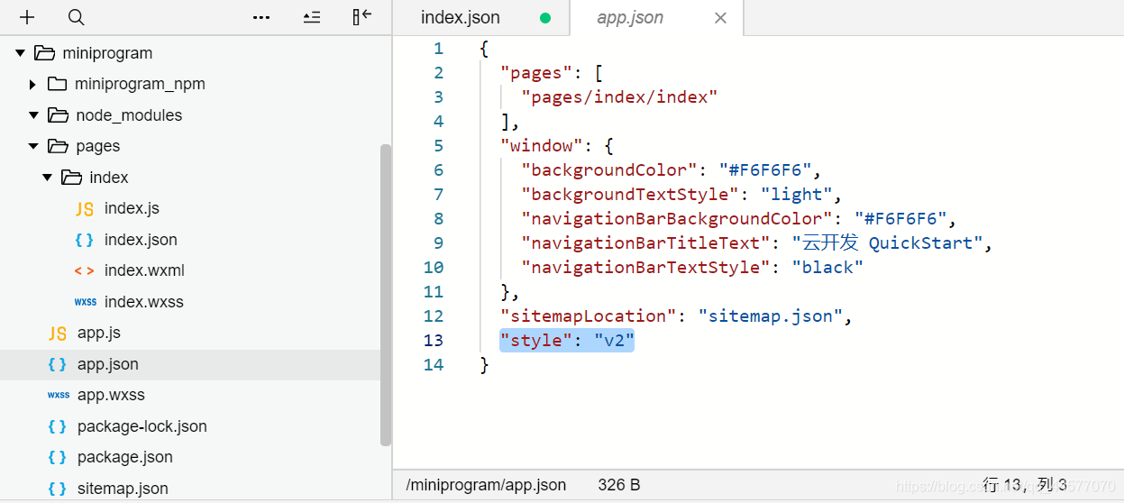Click line number 1 in the gutter

(x=438, y=49)
